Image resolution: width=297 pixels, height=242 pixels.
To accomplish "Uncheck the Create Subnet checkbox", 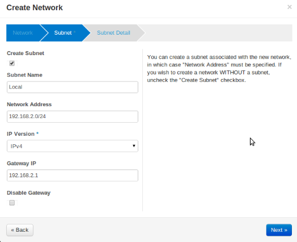I will (x=12, y=63).
